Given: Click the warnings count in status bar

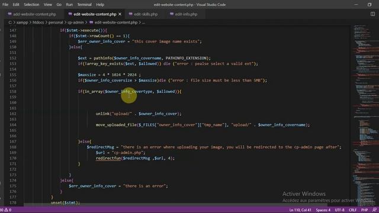Looking at the screenshot, I should [8, 210].
